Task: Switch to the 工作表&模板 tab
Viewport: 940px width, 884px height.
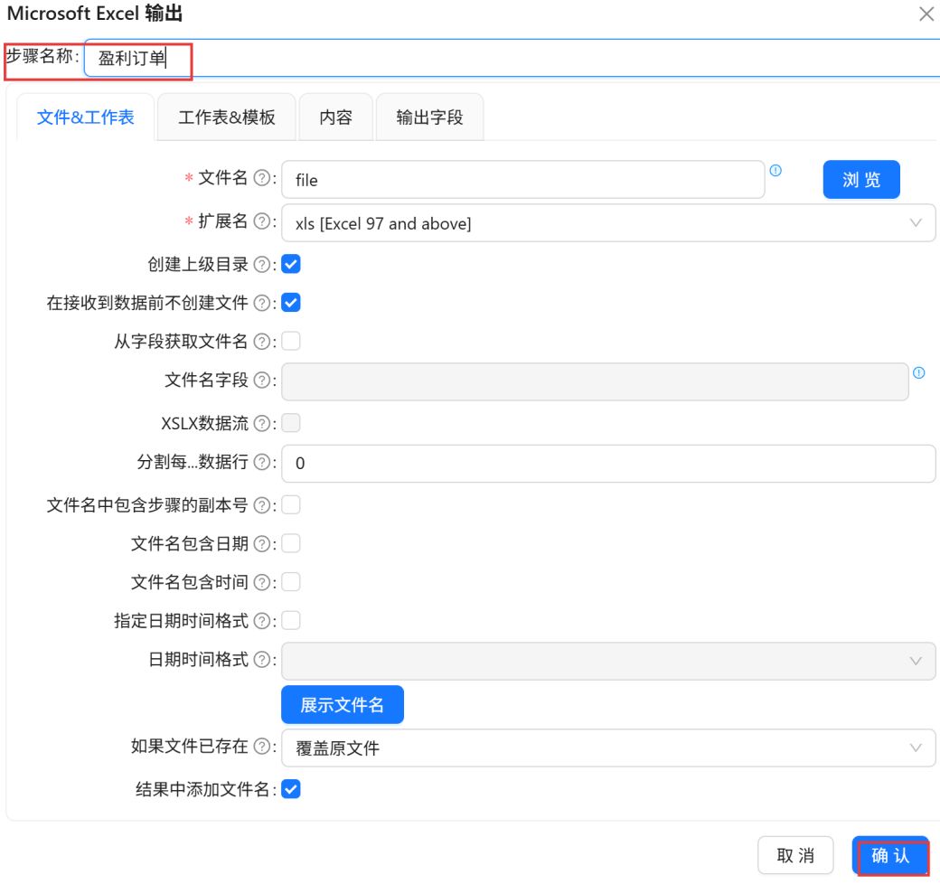Action: [x=226, y=118]
